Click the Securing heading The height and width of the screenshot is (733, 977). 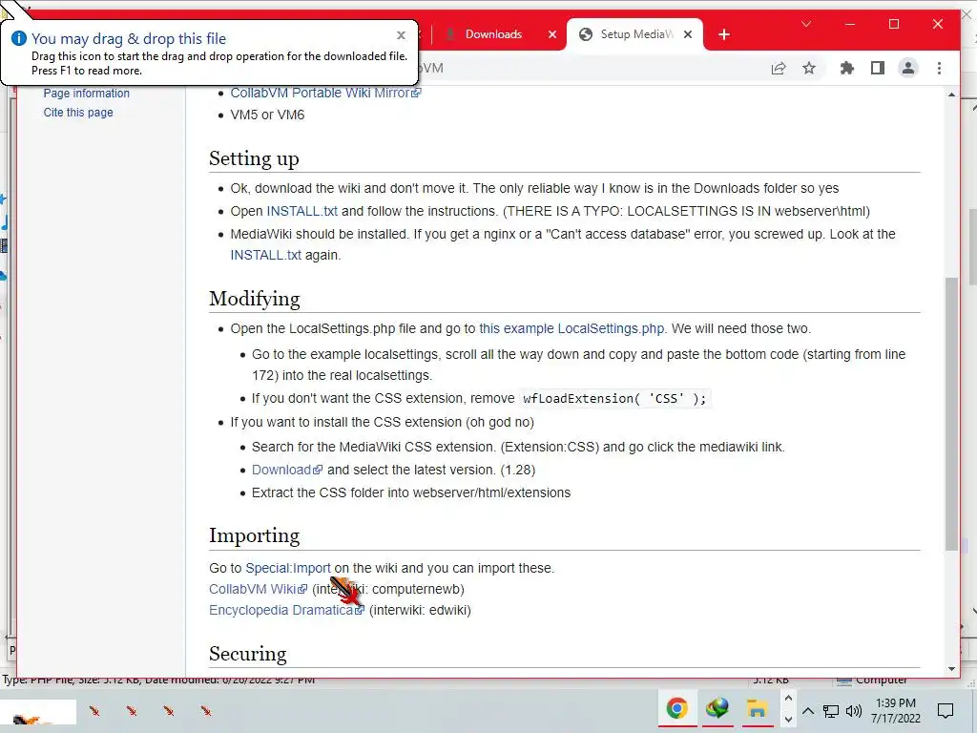(x=247, y=653)
